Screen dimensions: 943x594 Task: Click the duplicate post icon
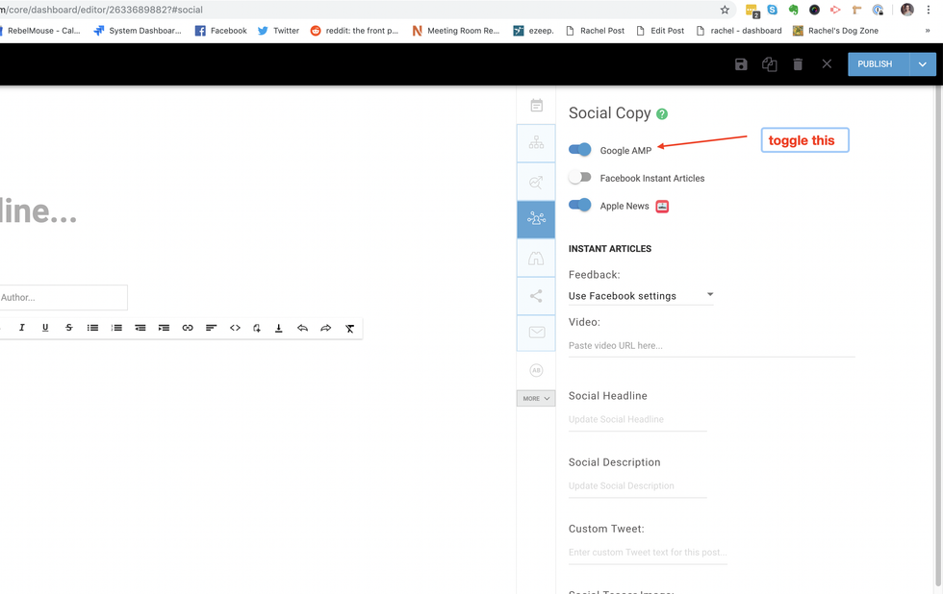click(770, 64)
